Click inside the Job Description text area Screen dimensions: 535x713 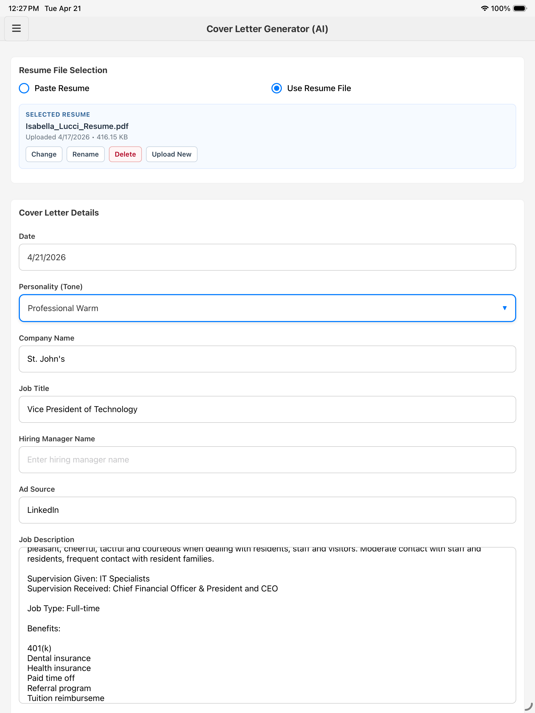(267, 625)
